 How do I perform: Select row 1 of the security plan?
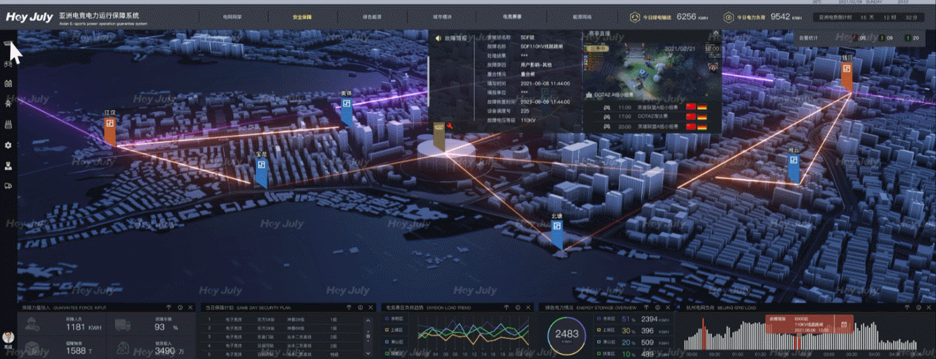[x=281, y=319]
